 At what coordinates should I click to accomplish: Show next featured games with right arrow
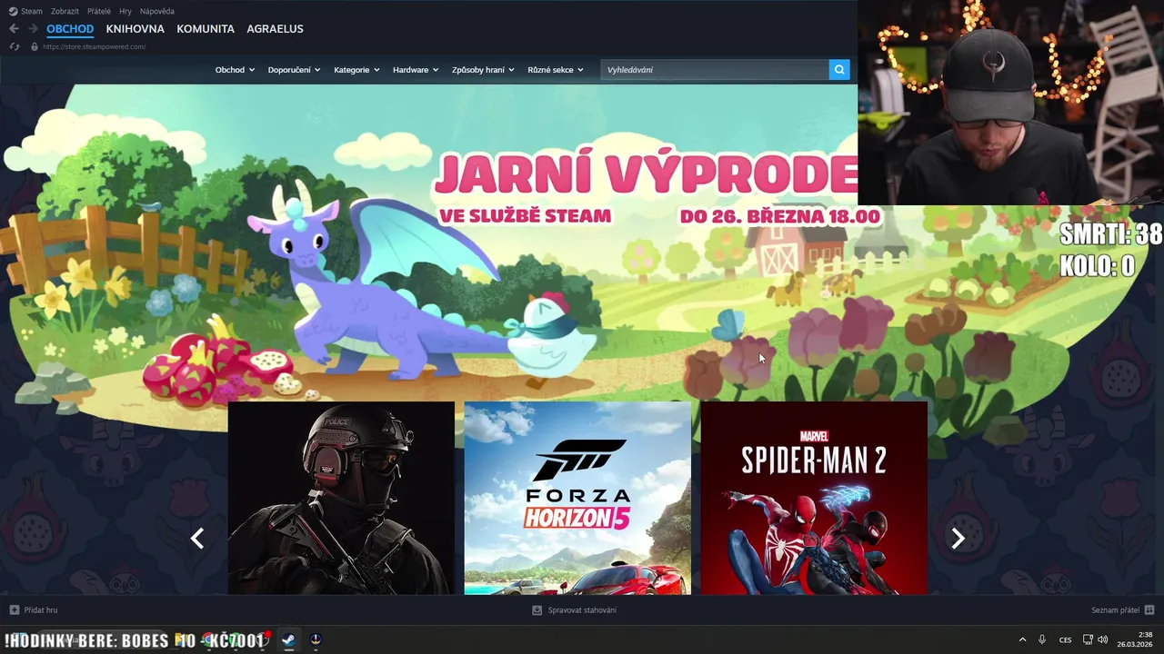tap(958, 539)
